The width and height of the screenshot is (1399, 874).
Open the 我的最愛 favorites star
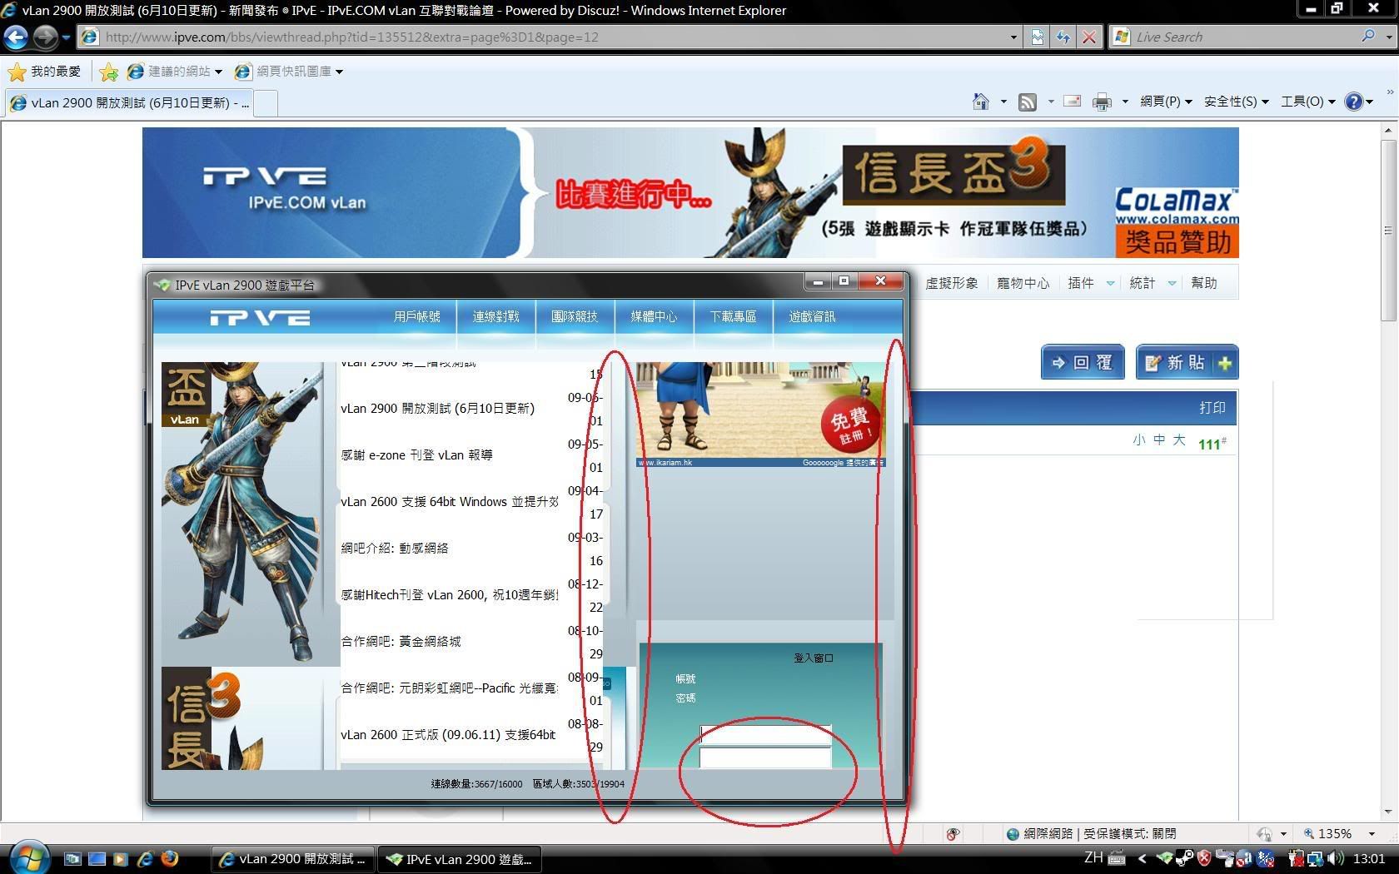(x=17, y=72)
